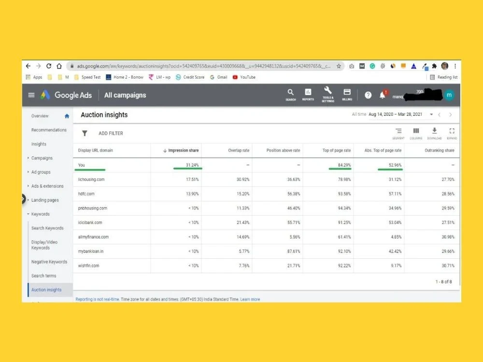
Task: Sort by Position above rate column
Action: tap(283, 151)
